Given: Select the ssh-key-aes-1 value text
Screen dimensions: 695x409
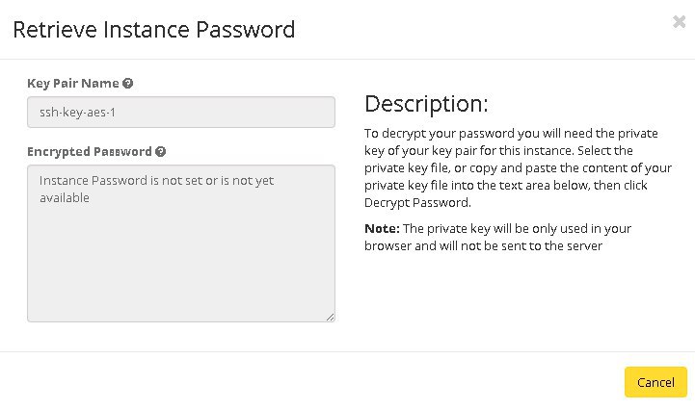Looking at the screenshot, I should (x=77, y=112).
